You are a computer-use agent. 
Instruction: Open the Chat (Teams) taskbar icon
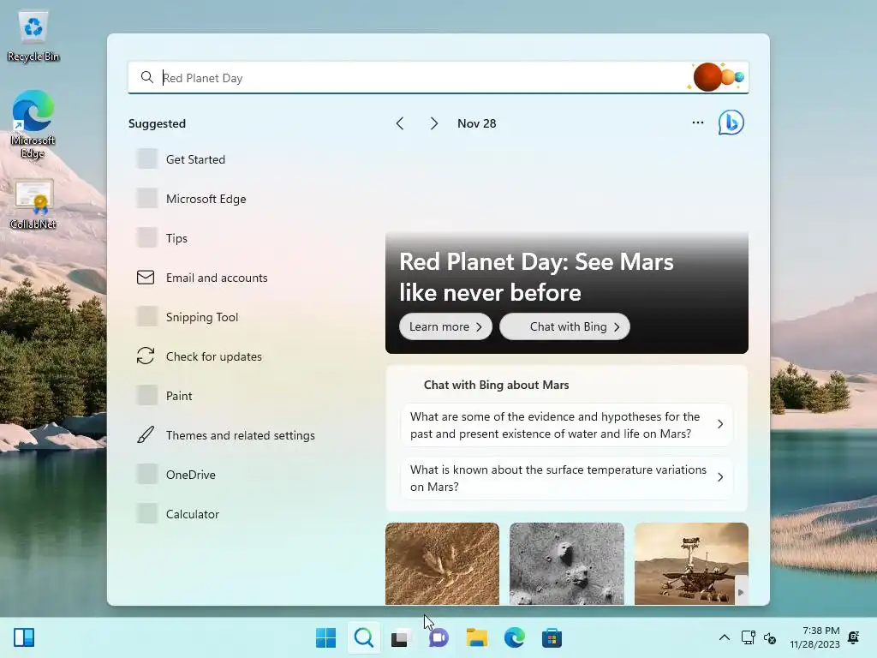(438, 637)
